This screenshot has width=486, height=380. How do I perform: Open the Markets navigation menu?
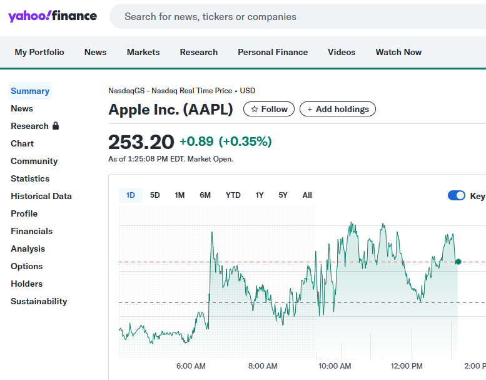(x=143, y=52)
